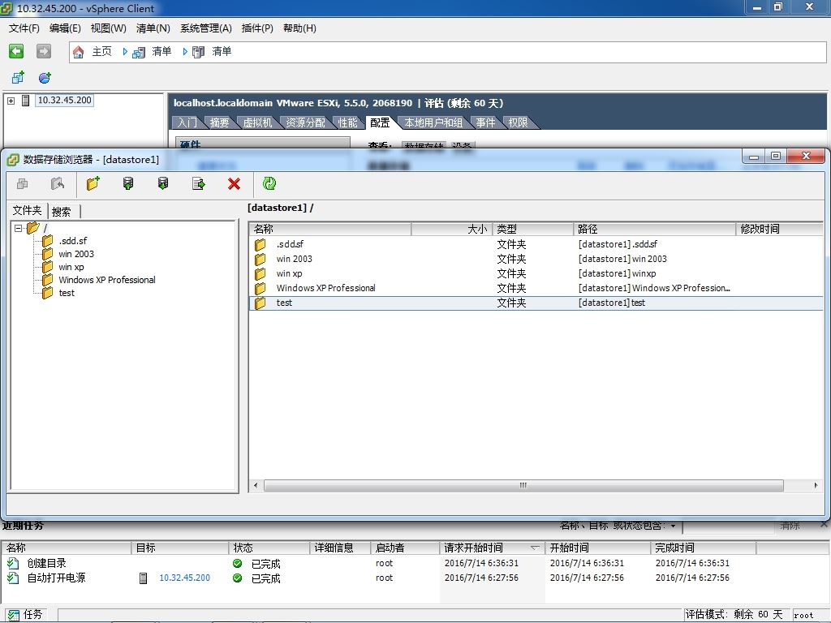Screen dimensions: 831x623
Task: Open the filter dropdown in recent tasks
Action: (x=673, y=526)
